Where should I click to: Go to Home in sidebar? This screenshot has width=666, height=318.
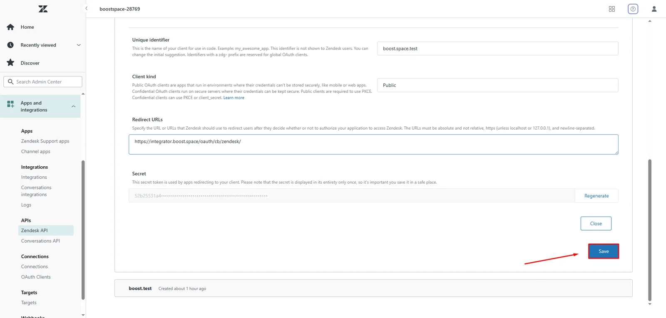point(27,27)
